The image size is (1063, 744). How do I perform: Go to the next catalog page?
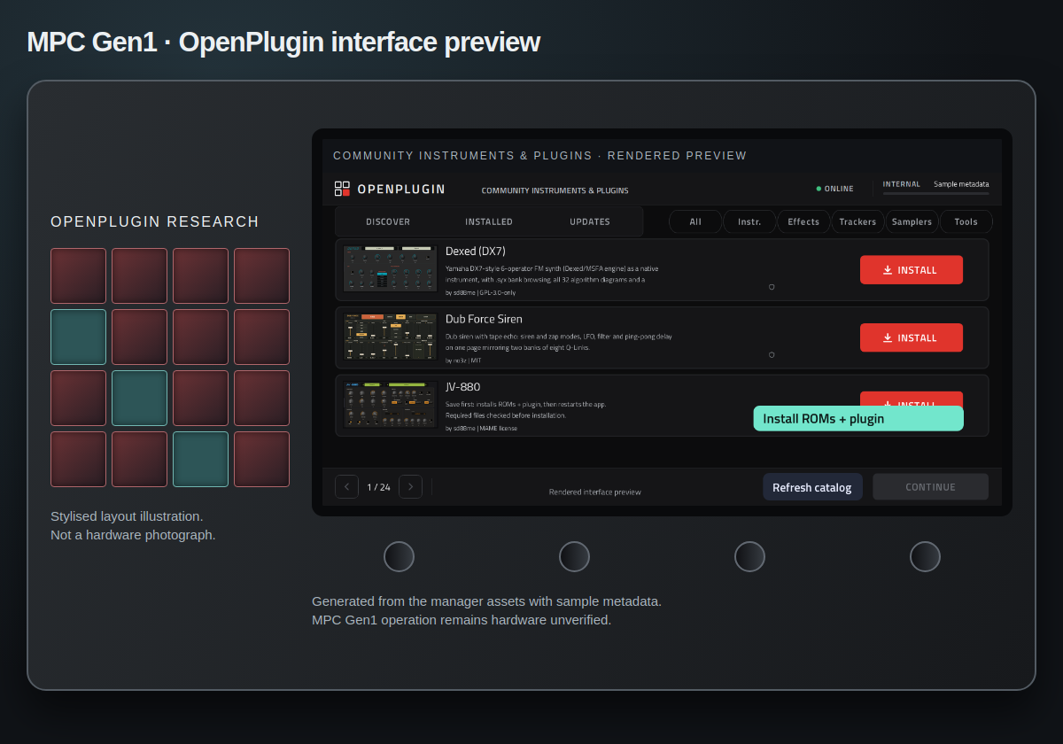coord(410,487)
